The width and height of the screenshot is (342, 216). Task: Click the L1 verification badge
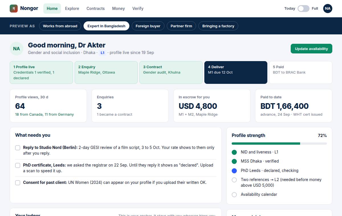click(x=103, y=53)
